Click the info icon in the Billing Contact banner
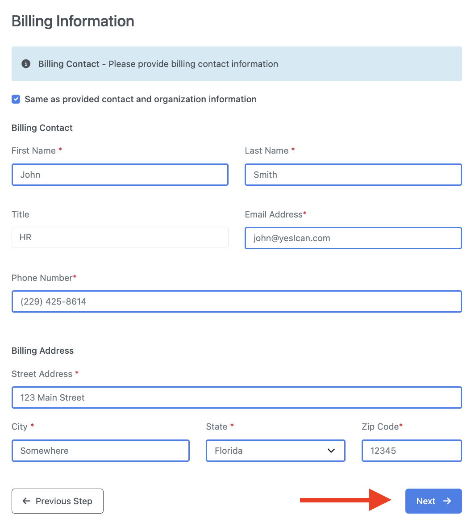The height and width of the screenshot is (527, 475). tap(26, 64)
